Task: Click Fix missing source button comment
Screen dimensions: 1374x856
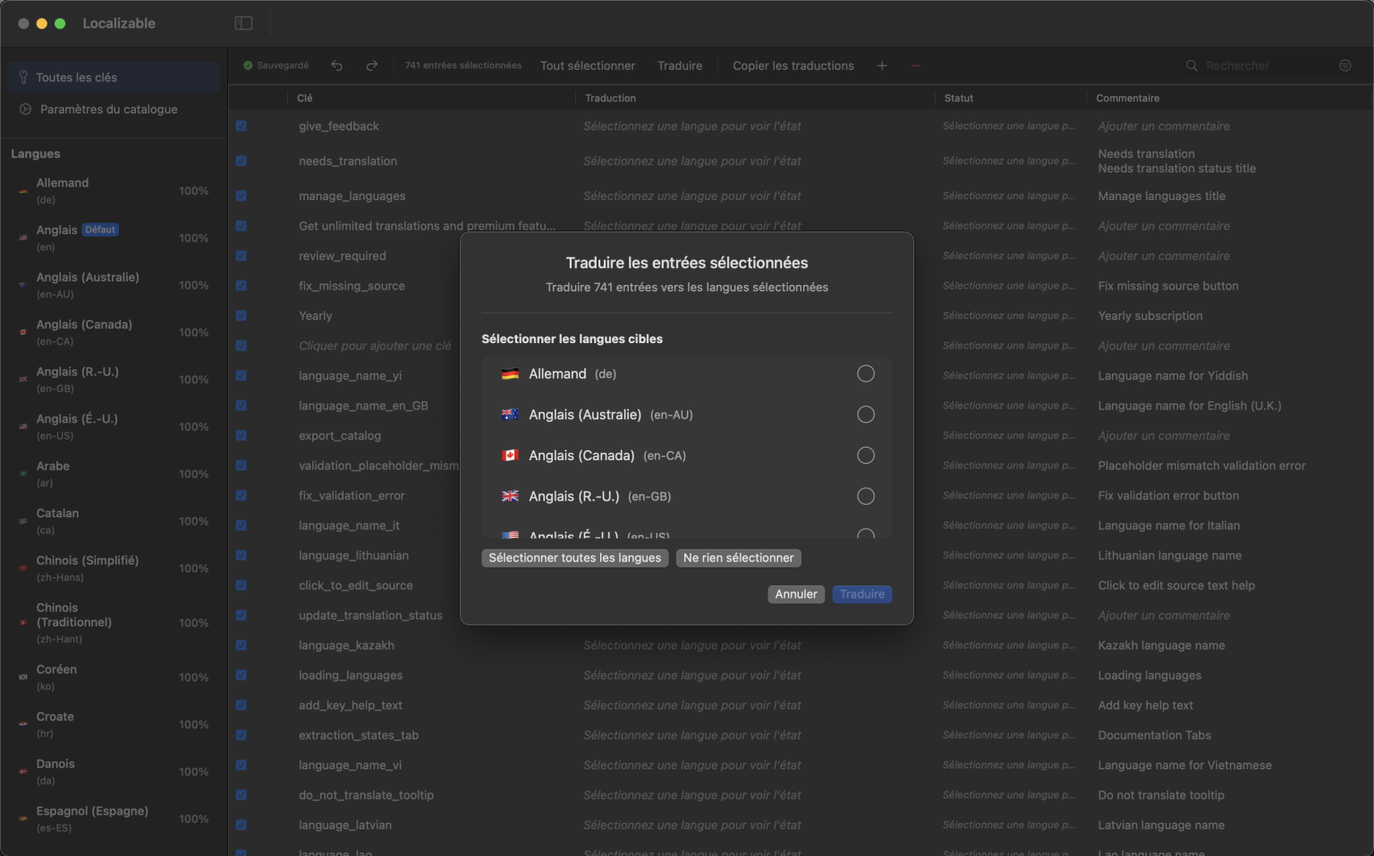Action: click(1168, 286)
